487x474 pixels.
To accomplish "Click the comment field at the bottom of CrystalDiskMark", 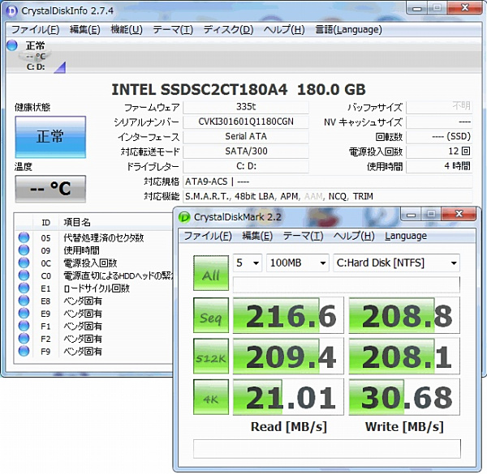I will click(327, 448).
